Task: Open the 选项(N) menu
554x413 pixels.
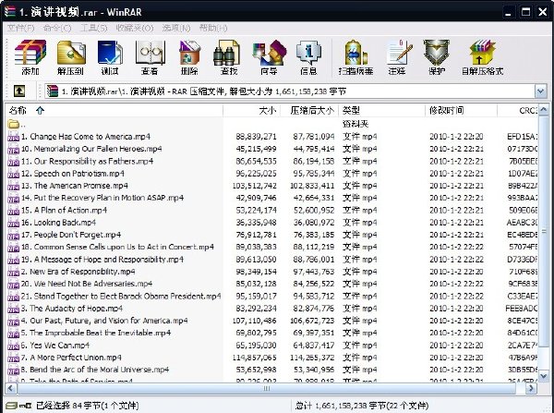Action: [176, 28]
